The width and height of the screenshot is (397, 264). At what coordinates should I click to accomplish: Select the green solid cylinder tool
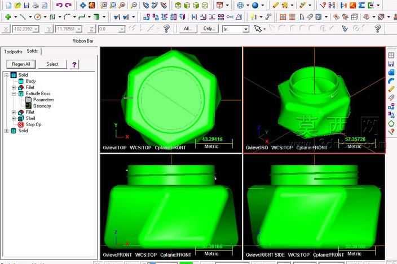tap(96, 17)
